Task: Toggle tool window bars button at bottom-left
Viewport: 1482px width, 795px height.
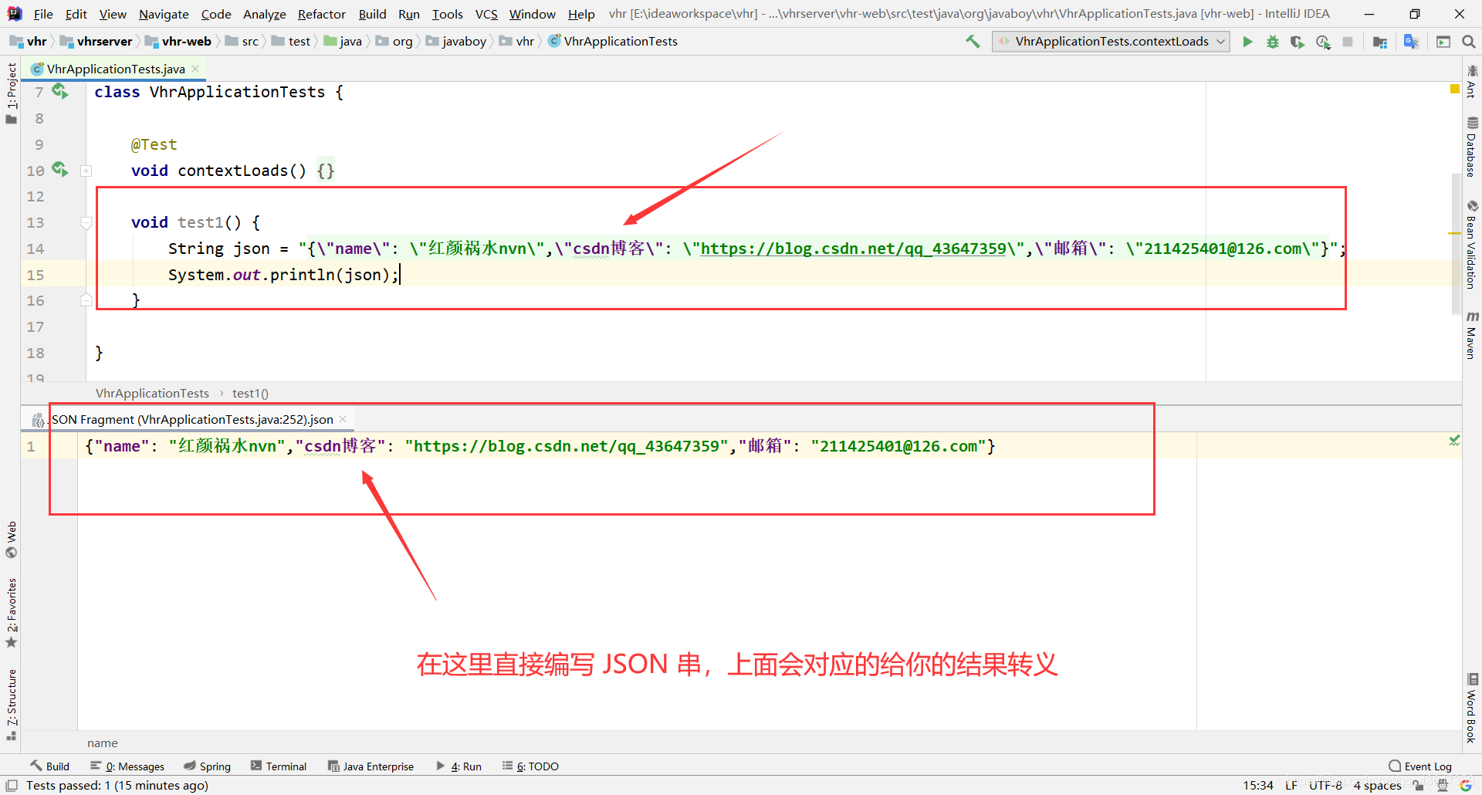Action: (x=11, y=786)
